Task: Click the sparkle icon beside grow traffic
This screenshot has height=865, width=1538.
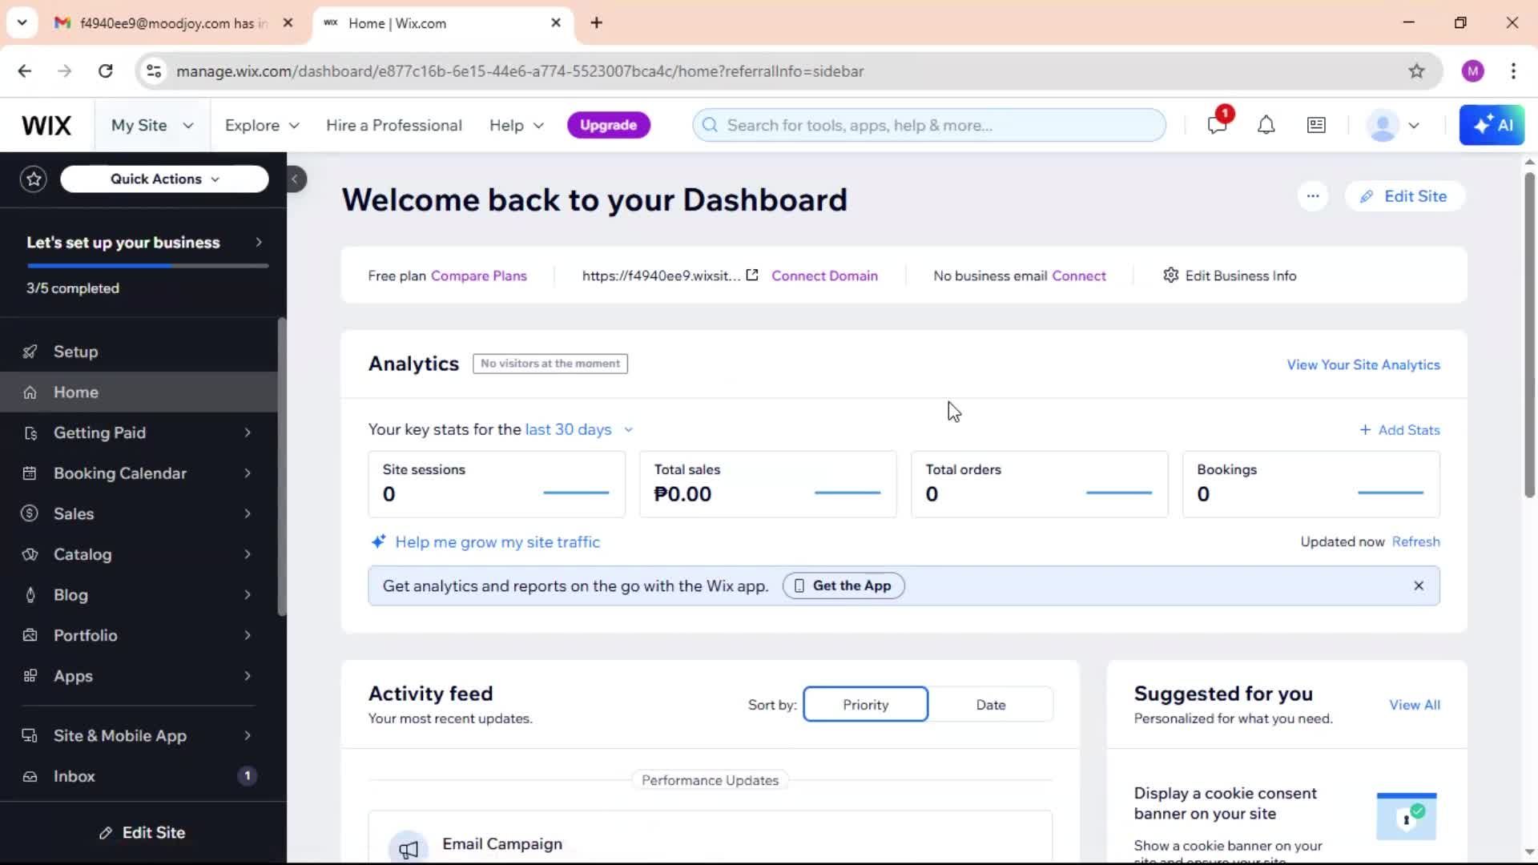Action: [379, 542]
